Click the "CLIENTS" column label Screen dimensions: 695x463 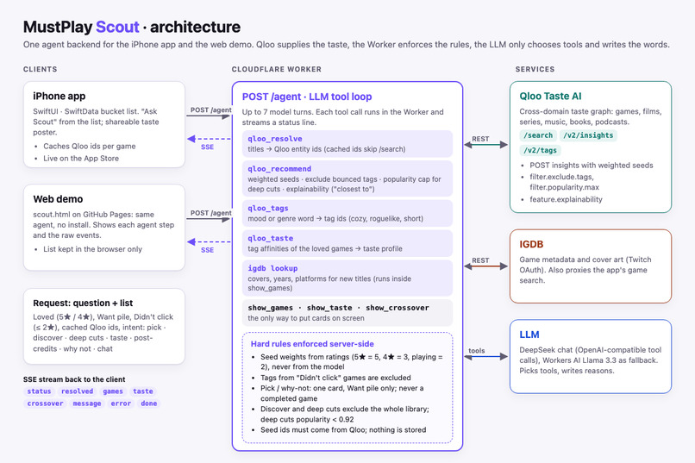click(41, 69)
